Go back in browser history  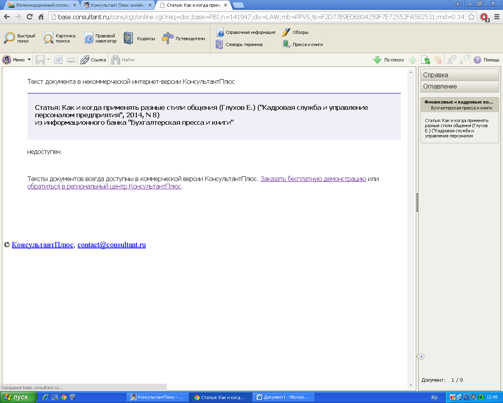coord(7,17)
